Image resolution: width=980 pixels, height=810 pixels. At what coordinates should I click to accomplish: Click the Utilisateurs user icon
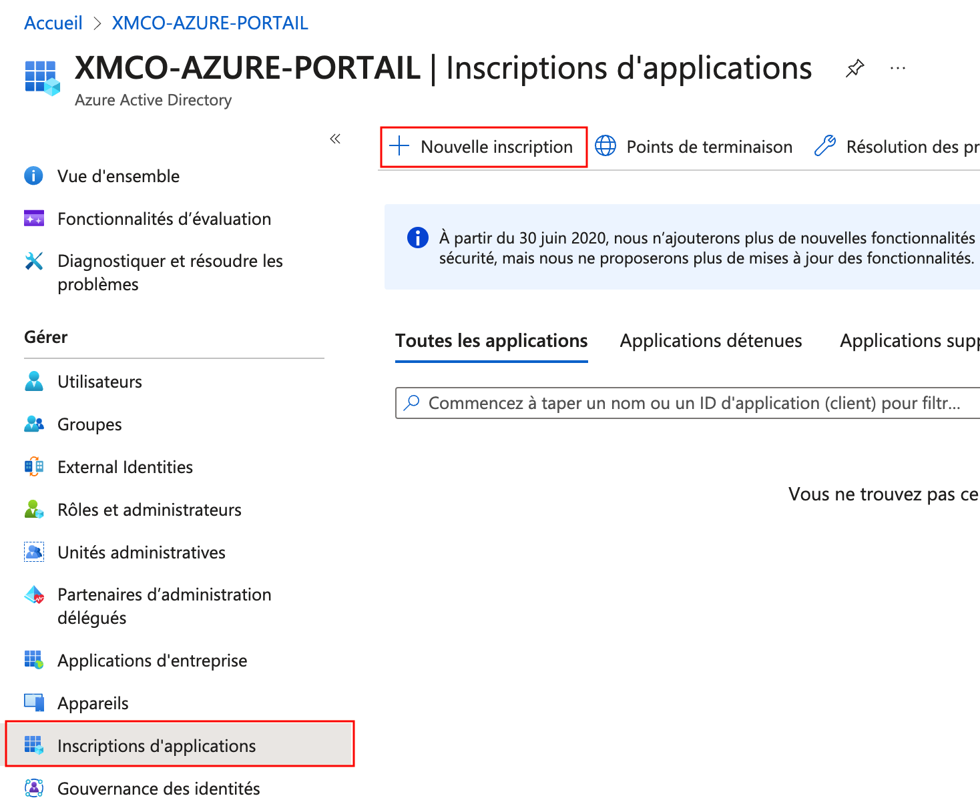[33, 382]
